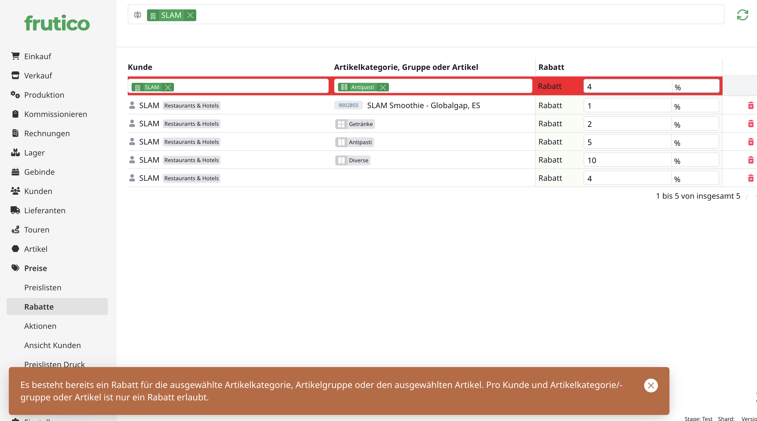757x421 pixels.
Task: Open Aktionen under Preise
Action: tap(40, 326)
